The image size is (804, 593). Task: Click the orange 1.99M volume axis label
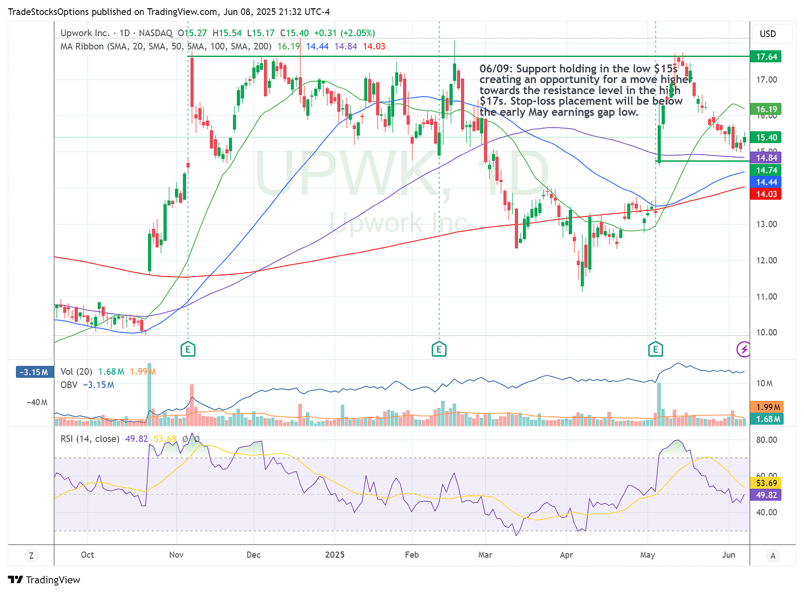coord(768,407)
